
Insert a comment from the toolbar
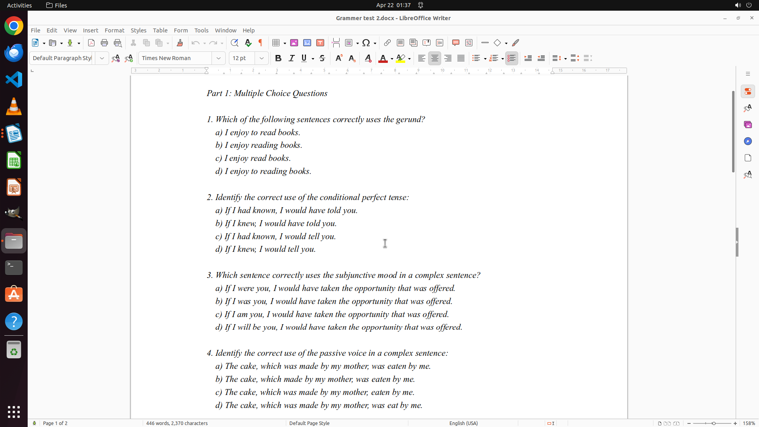456,43
